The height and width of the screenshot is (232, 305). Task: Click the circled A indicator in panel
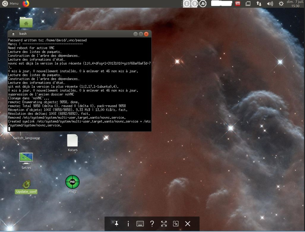[x=203, y=4]
